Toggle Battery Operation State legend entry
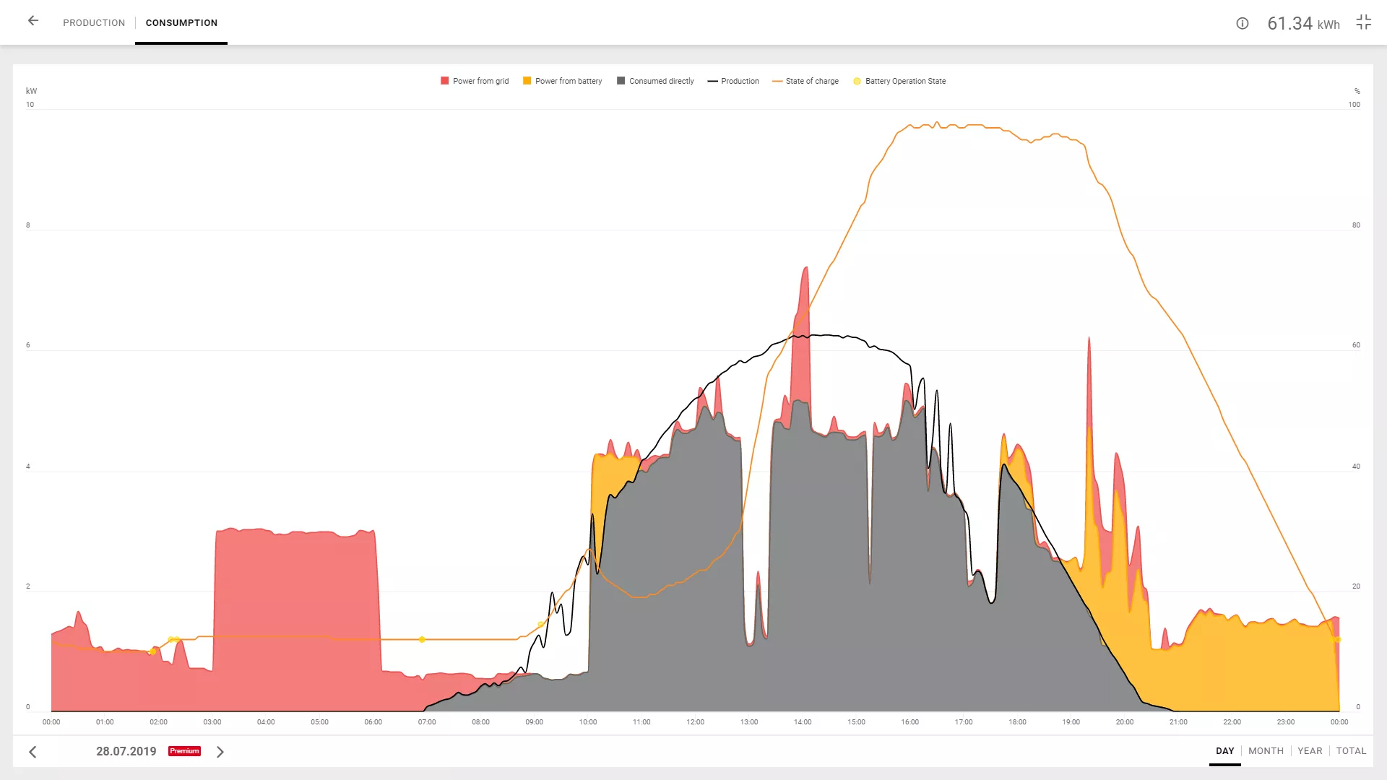 tap(899, 81)
